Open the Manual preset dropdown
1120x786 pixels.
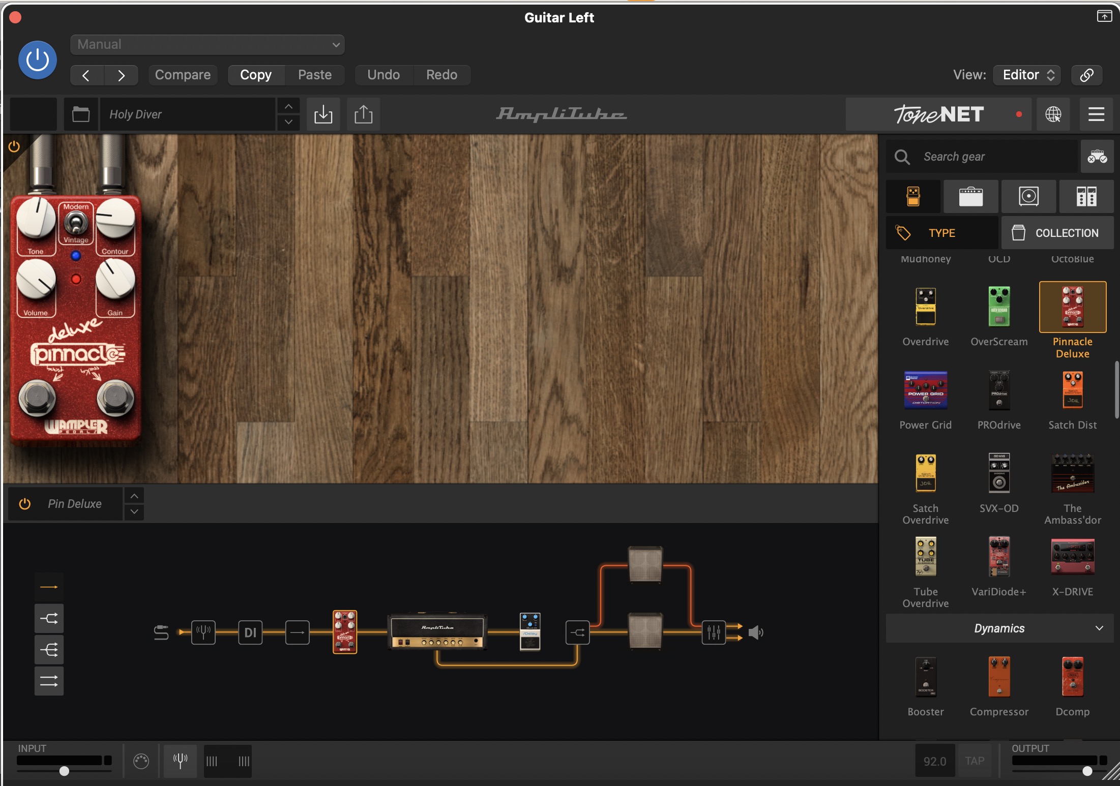[208, 44]
